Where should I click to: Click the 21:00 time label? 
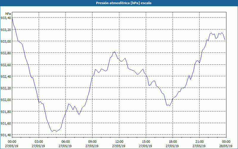[x=199, y=142]
